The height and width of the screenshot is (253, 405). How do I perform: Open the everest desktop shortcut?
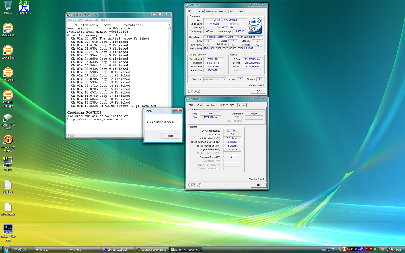tap(8, 144)
